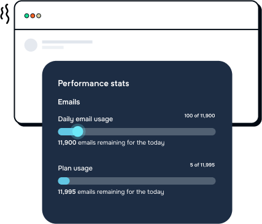Click the 5 of 11,995 counter
Image resolution: width=262 pixels, height=224 pixels.
202,165
